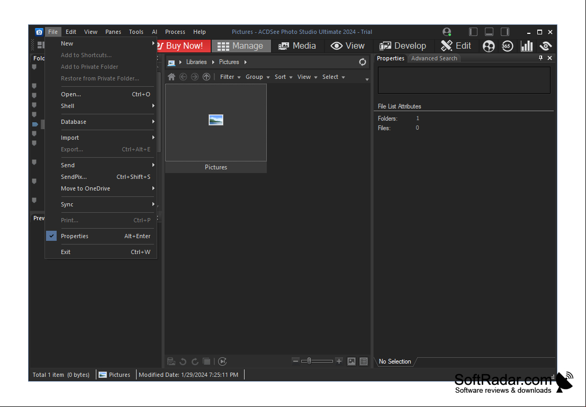Open the Move to OneDrive submenu
Screen dimensions: 586x407
coord(101,189)
